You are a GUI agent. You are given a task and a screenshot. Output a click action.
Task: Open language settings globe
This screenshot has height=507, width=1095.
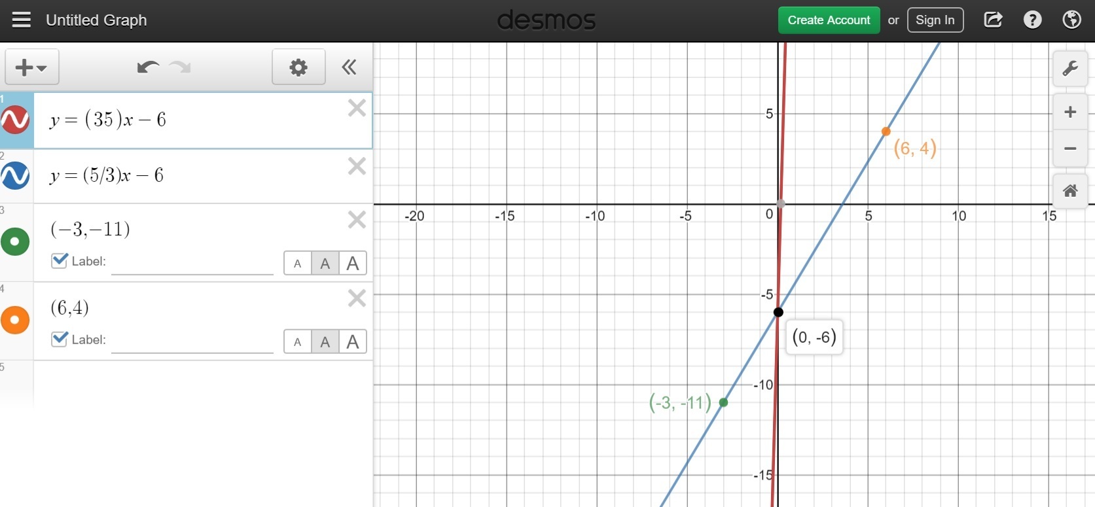point(1071,20)
